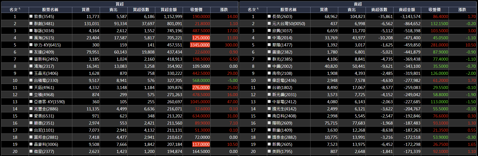Screen dimensions: 478x156
Task: Select checkbox beside 矽力-KY(6415)
Action: pyautogui.click(x=31, y=45)
